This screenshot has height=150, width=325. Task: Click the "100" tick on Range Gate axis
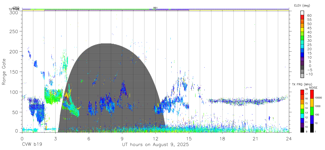[x=14, y=92]
